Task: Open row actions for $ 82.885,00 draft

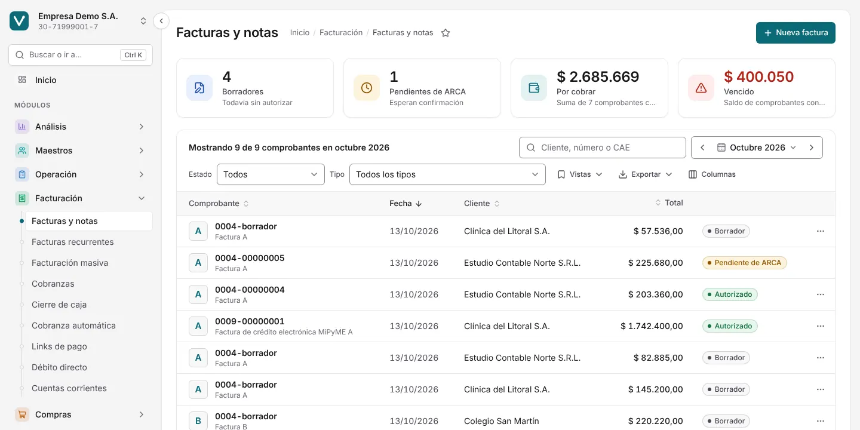Action: [x=821, y=358]
